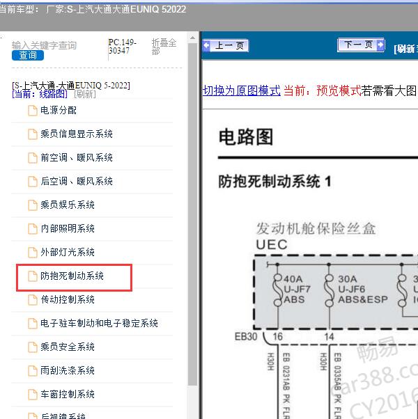Click the 发动机舱保险丝盒 label

point(316,229)
